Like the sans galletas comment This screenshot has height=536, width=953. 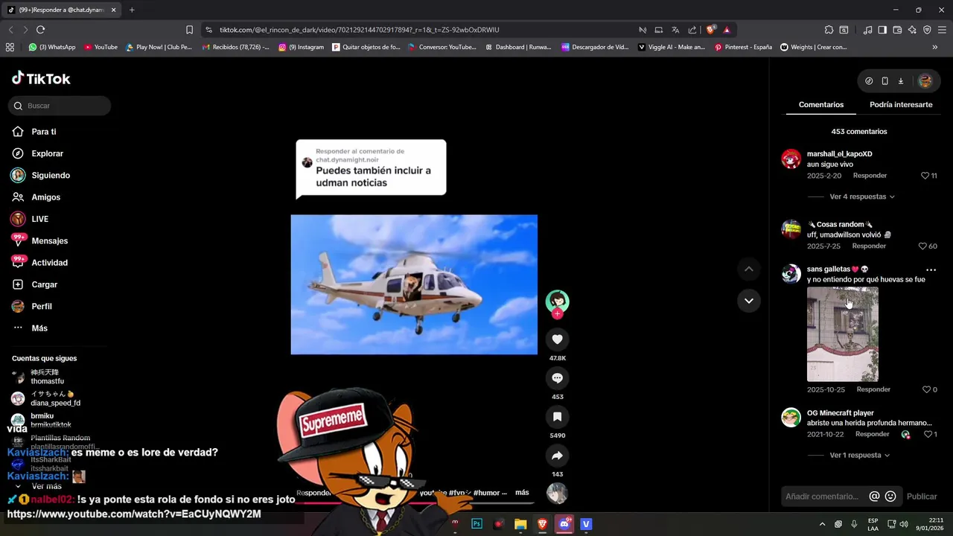tap(926, 389)
